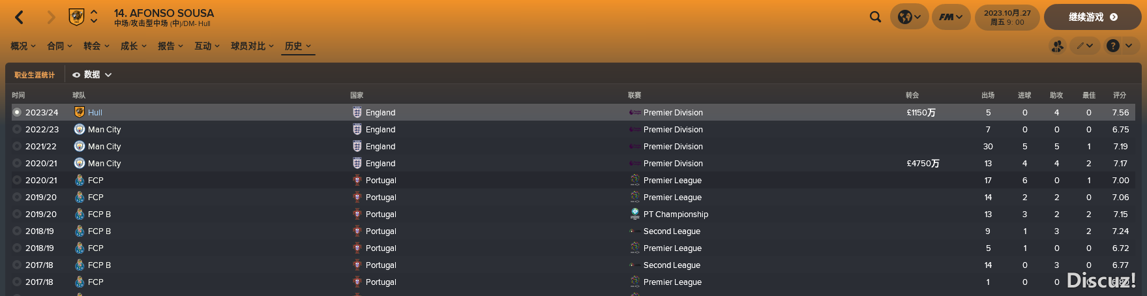Sort by the 评分 column header
This screenshot has width=1147, height=296.
tap(1120, 95)
